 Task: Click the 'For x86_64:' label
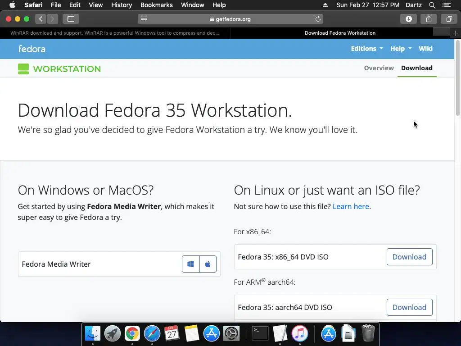click(252, 232)
